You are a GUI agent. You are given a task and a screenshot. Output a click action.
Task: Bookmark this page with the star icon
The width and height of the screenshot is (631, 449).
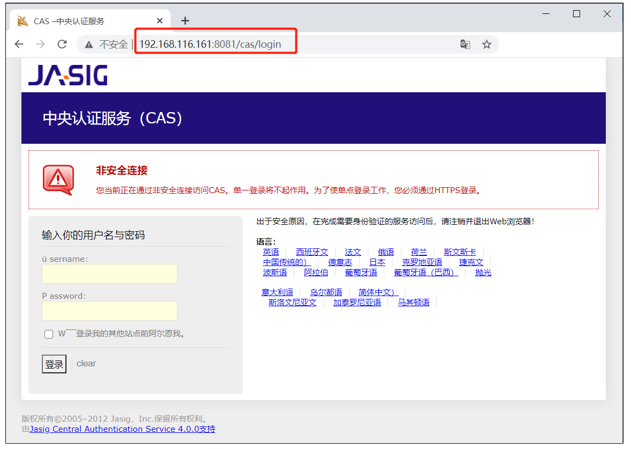(487, 45)
